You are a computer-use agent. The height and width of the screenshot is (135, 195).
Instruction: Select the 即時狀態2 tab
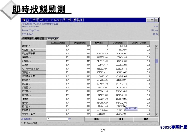click(x=53, y=38)
